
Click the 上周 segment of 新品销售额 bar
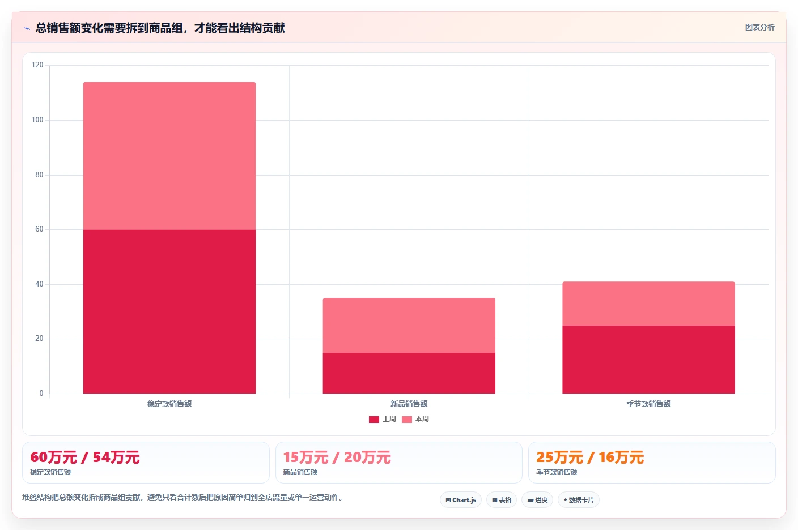(x=409, y=373)
